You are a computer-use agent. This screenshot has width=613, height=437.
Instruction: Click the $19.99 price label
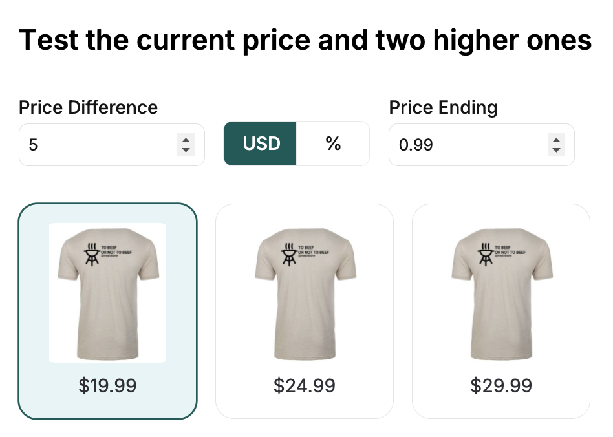(x=107, y=386)
